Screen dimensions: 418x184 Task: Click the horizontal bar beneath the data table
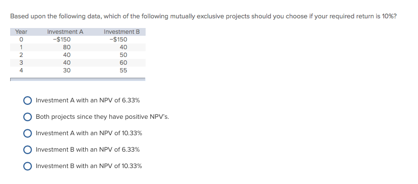(78, 79)
